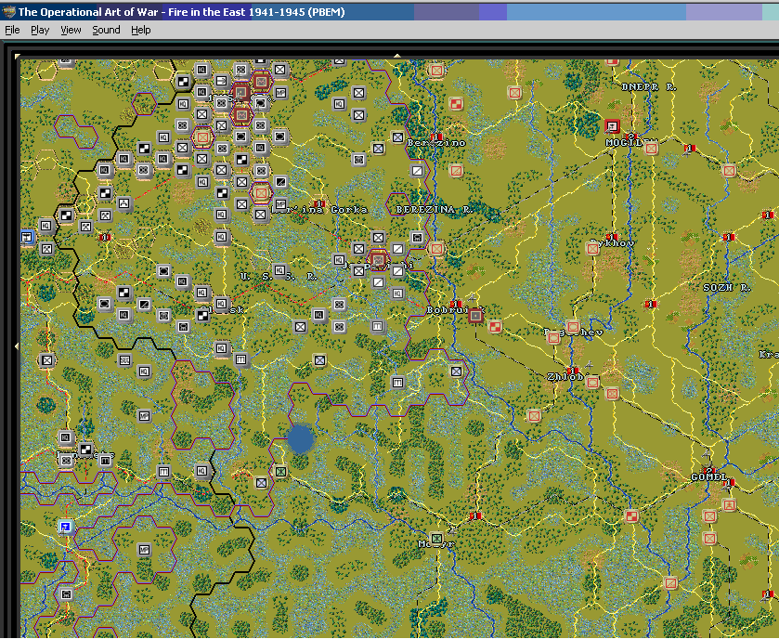Click the map scroll arrow on the left edge
The image size is (779, 639).
18,346
